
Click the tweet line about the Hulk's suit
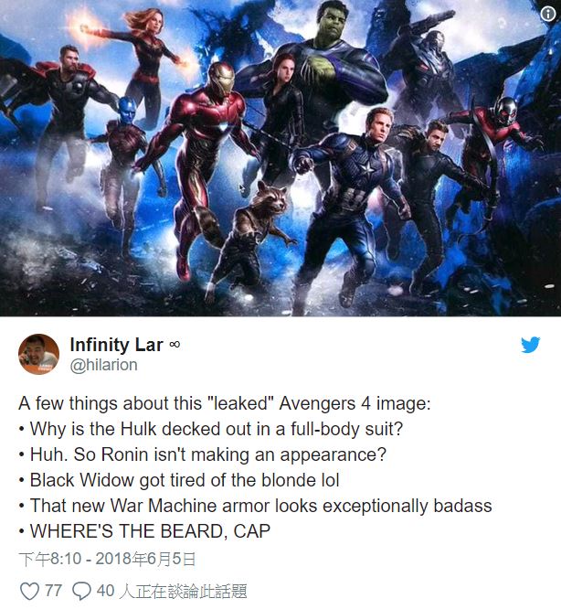point(211,429)
